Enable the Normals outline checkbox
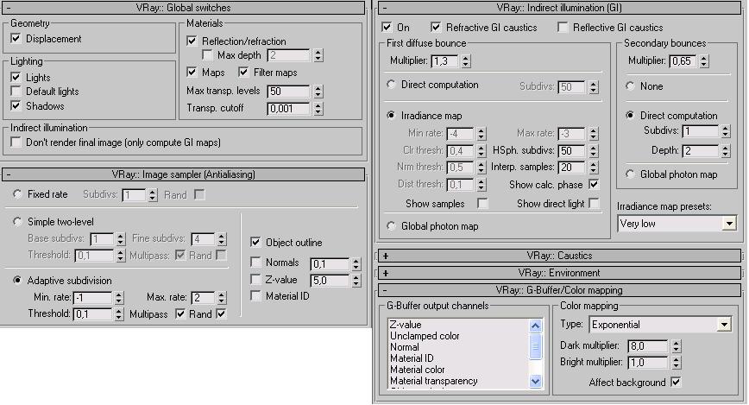749x405 pixels. (x=255, y=262)
